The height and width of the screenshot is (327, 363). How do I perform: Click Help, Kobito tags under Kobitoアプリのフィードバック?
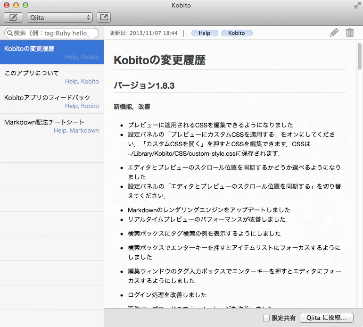click(x=82, y=106)
